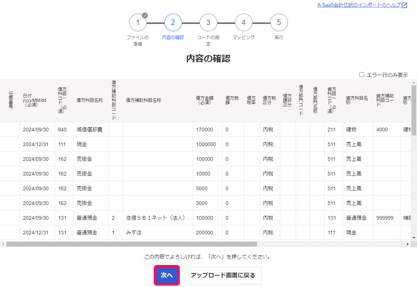Click the horizontal scrollbar thumb
The width and height of the screenshot is (417, 287).
[132, 244]
